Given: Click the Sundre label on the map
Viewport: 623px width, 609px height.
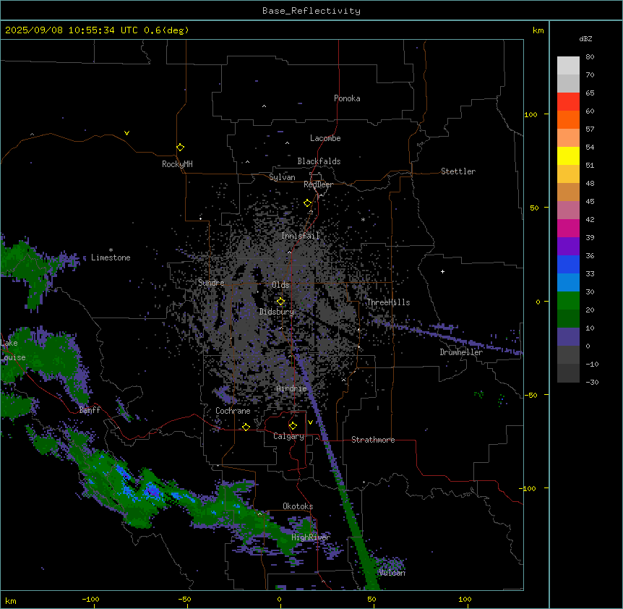Looking at the screenshot, I should (x=211, y=283).
